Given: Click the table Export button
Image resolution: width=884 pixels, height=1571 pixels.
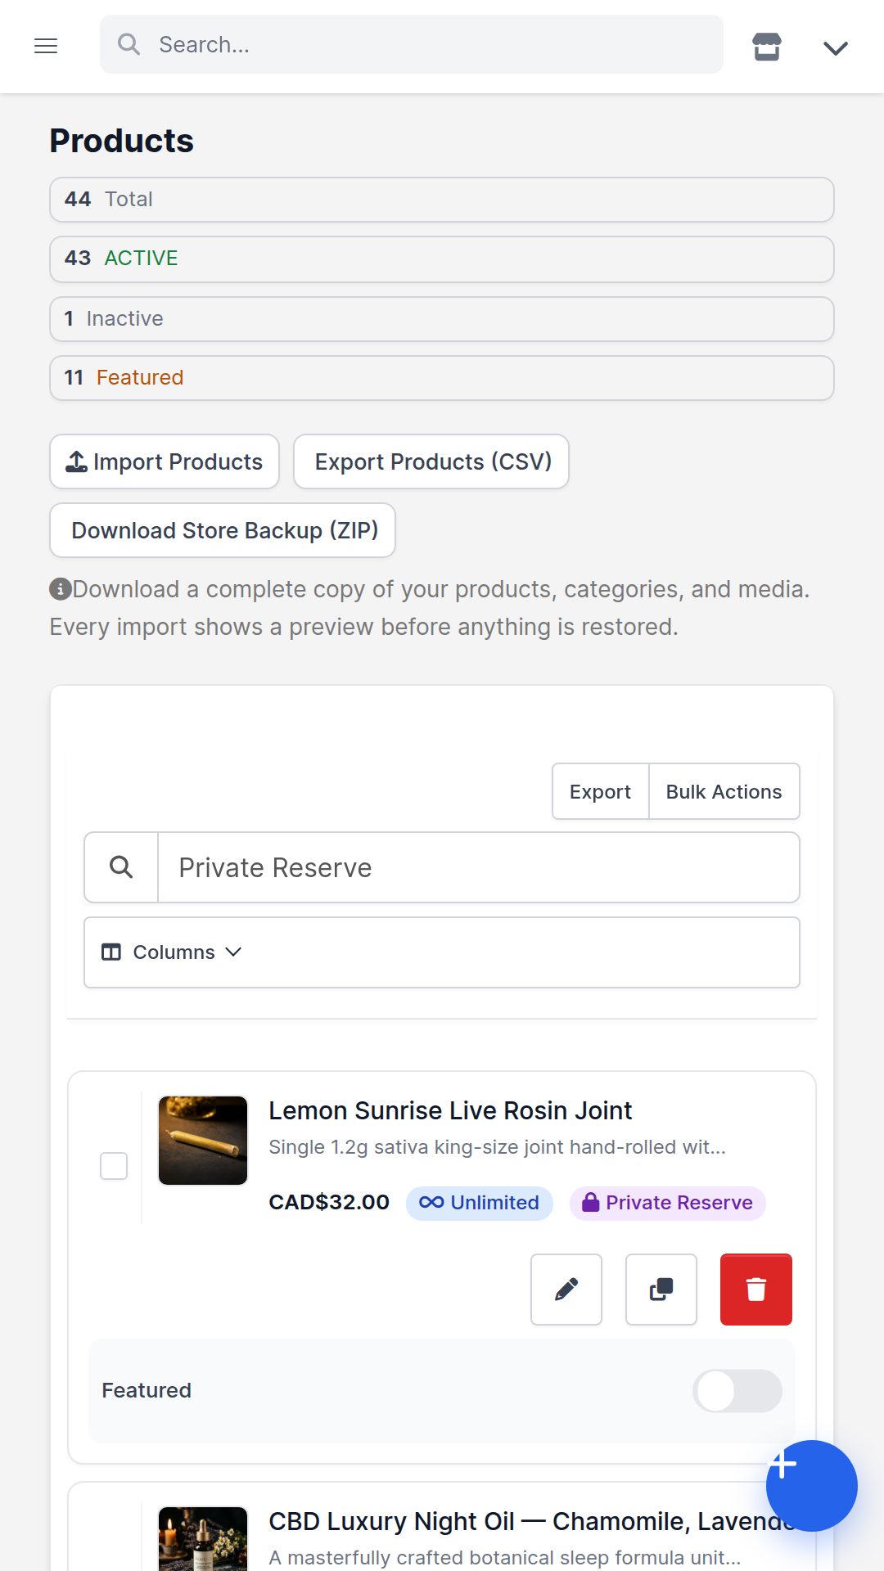Looking at the screenshot, I should [600, 791].
